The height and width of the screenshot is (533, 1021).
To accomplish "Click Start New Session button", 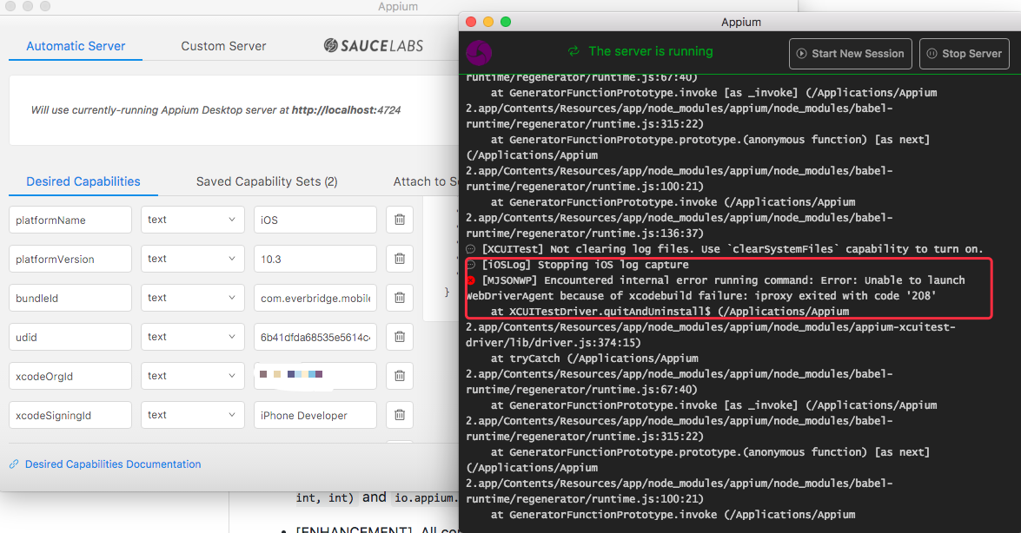I will click(851, 53).
